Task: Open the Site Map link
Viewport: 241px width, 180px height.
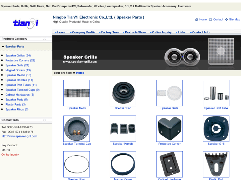Action: (234, 19)
